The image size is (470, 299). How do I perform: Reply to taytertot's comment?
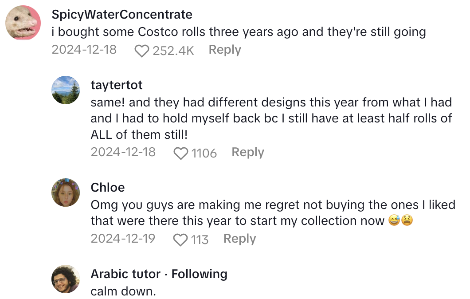248,153
